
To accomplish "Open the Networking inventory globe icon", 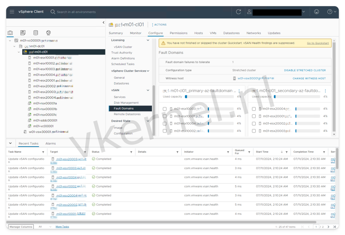I will (x=48, y=33).
